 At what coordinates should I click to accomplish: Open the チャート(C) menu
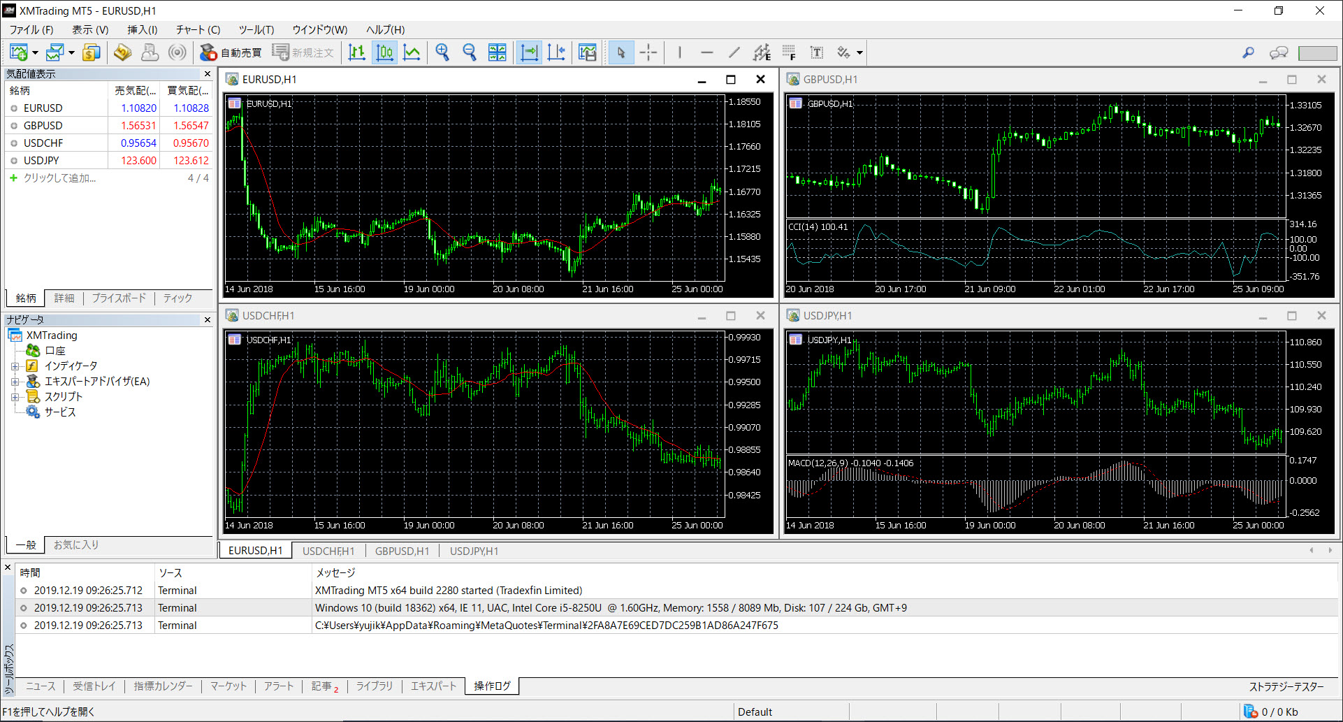pos(198,29)
